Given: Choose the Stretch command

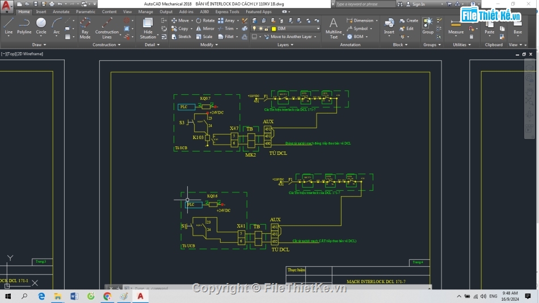Looking at the screenshot, I should [181, 36].
